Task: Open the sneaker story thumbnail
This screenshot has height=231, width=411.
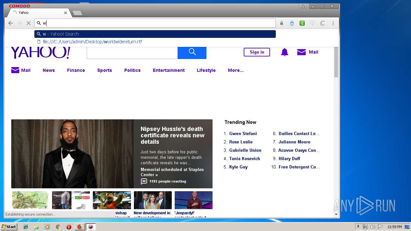Action: pos(71,200)
